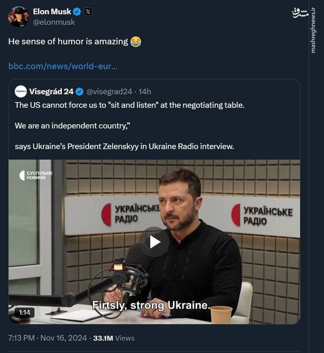Open the Visegrád 24 display name
This screenshot has width=324, height=353.
coord(52,91)
